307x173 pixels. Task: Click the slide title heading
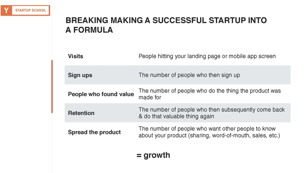click(x=166, y=25)
